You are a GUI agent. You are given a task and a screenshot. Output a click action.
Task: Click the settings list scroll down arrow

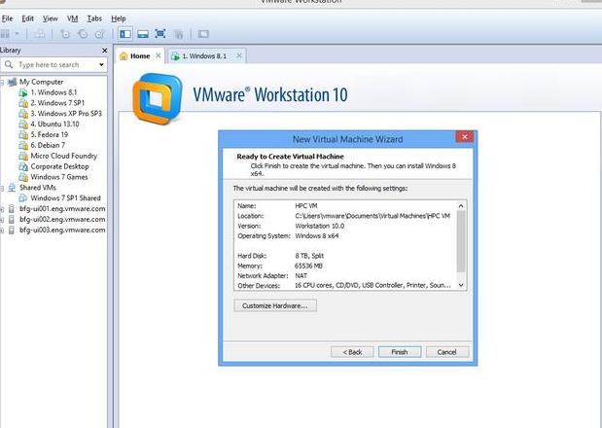coord(461,285)
